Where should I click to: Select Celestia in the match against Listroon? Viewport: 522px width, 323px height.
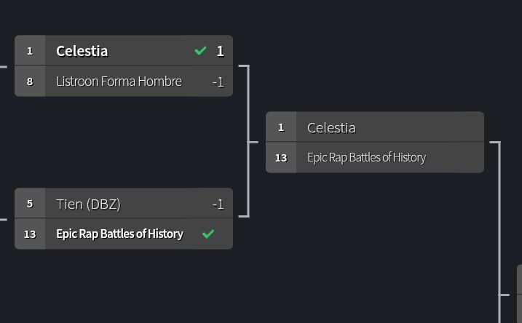(82, 51)
